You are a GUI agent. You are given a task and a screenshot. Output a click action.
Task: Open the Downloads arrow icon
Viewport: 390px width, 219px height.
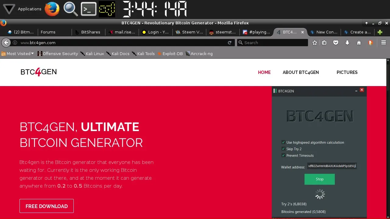pyautogui.click(x=347, y=43)
